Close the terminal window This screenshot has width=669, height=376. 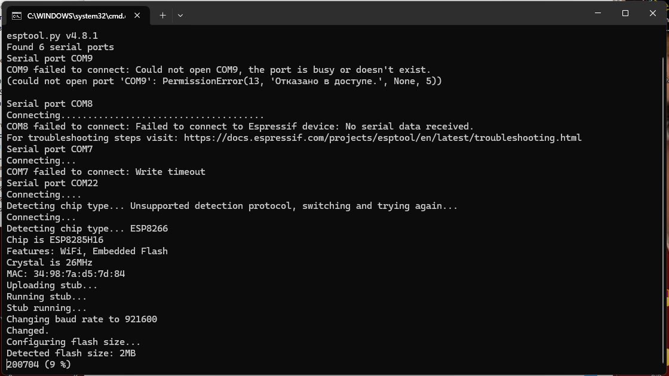(653, 13)
